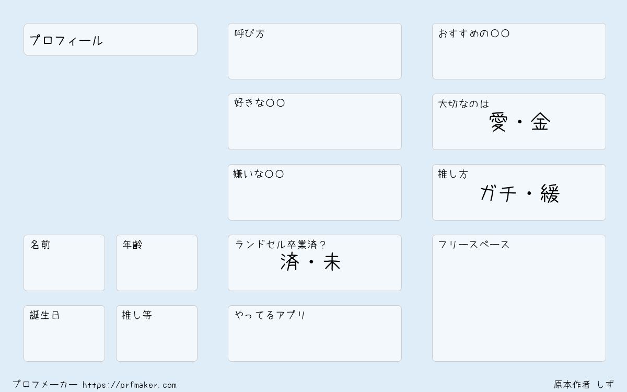The height and width of the screenshot is (392, 627).
Task: Click the 好きな〇〇 box
Action: click(x=315, y=122)
